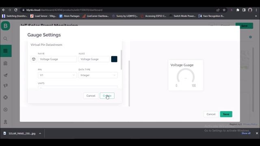260x146 pixels.
Task: Click the green Save button behind the dialog
Action: pos(244,26)
